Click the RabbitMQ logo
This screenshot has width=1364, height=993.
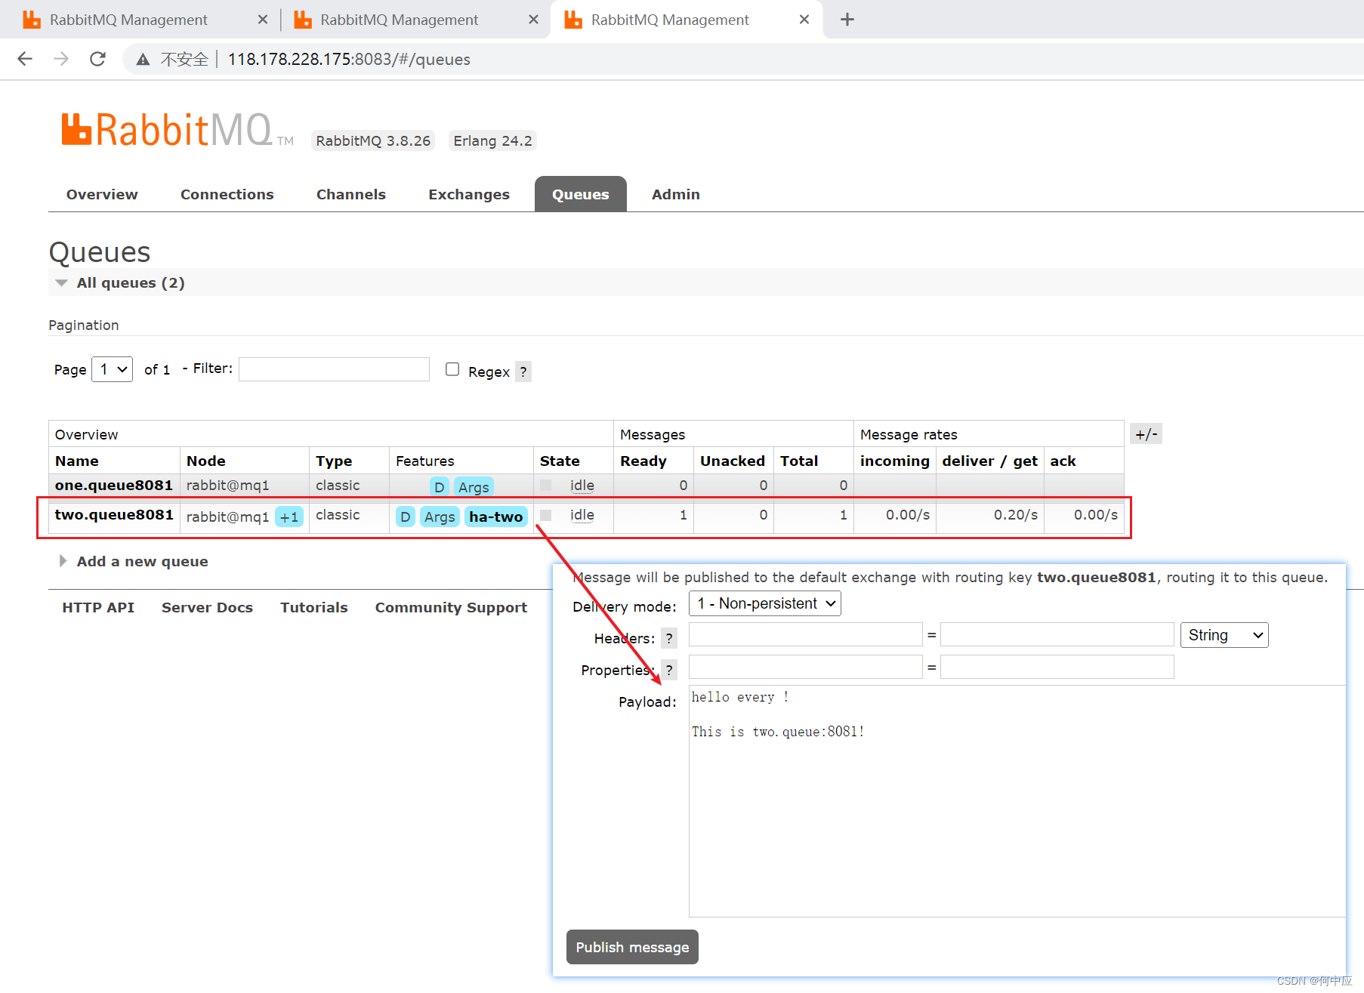click(177, 130)
